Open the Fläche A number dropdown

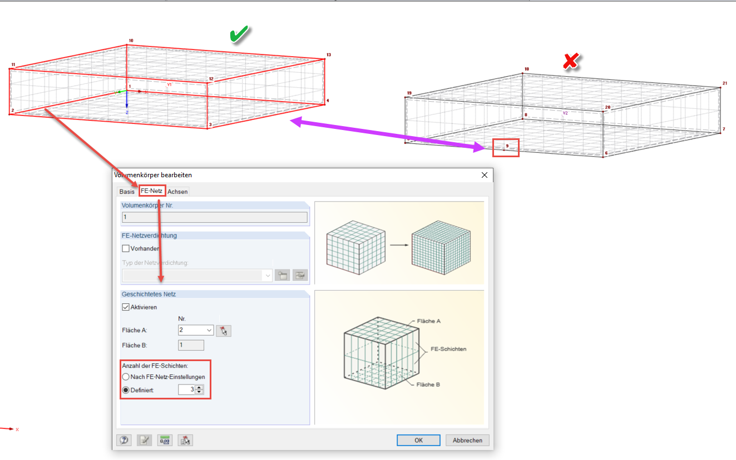tap(209, 330)
